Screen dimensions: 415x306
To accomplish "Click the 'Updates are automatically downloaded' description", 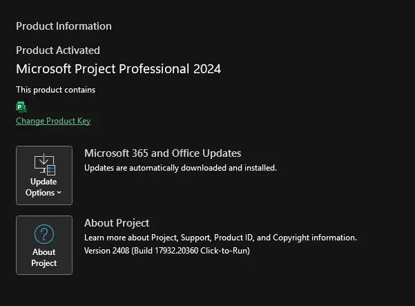I will click(x=180, y=168).
